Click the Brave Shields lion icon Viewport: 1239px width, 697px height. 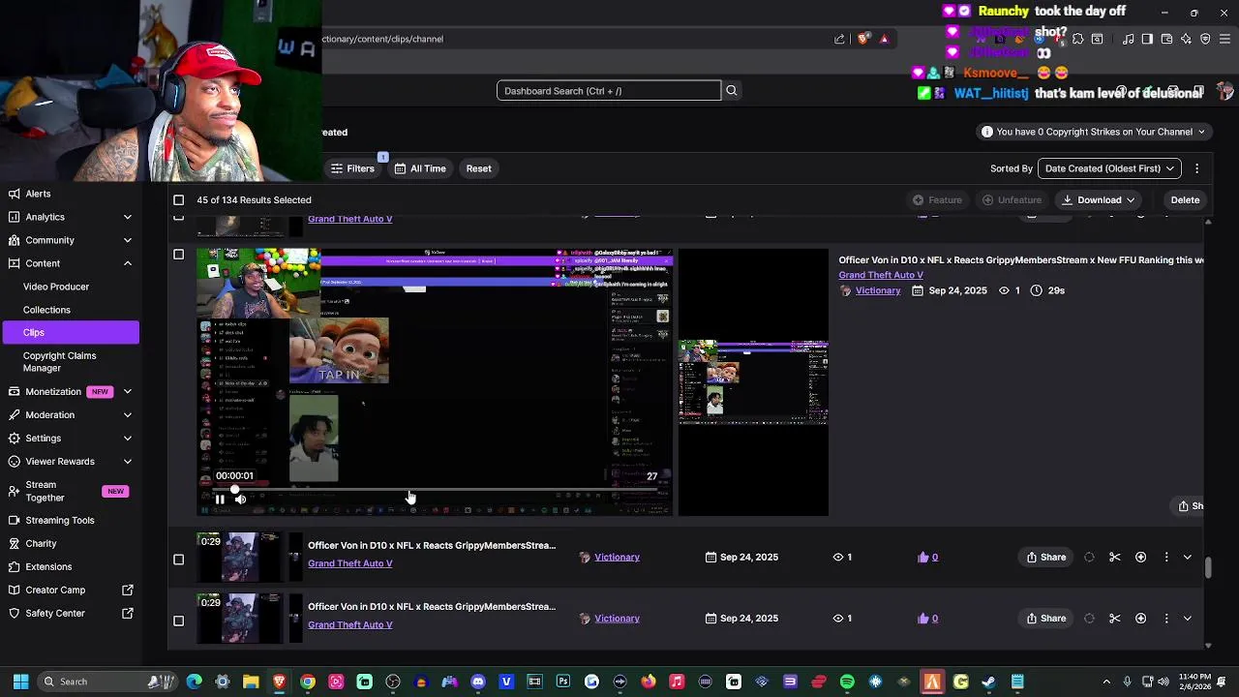(863, 39)
